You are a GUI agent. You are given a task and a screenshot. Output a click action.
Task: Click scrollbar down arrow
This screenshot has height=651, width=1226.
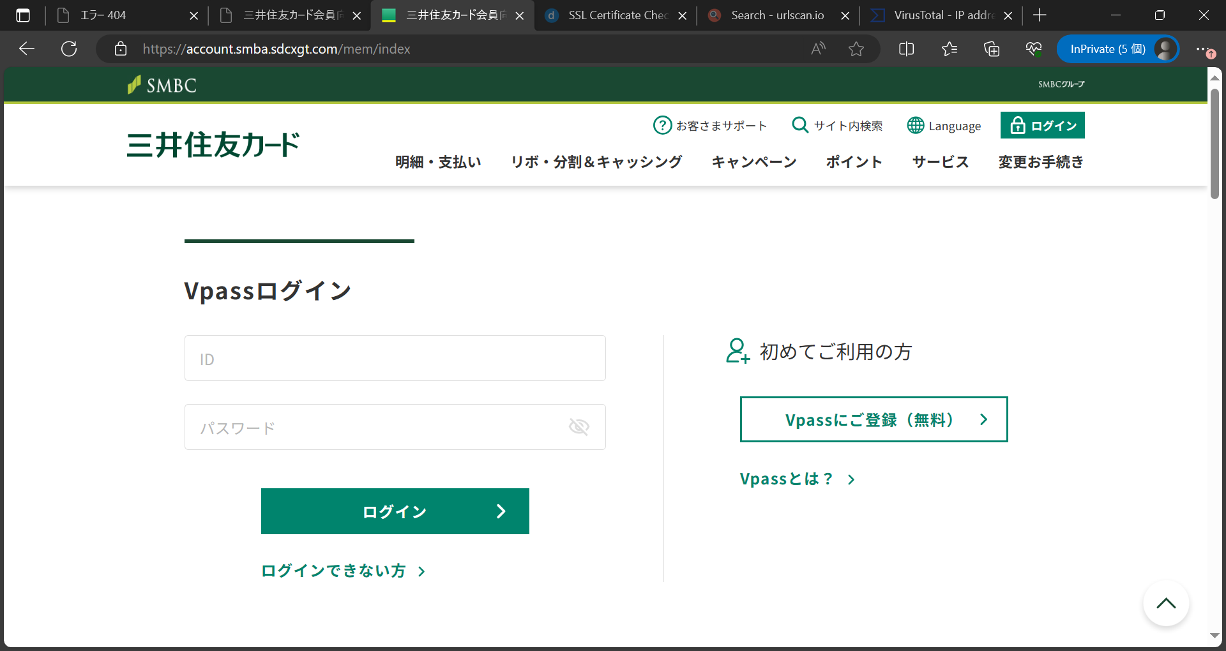coord(1215,636)
